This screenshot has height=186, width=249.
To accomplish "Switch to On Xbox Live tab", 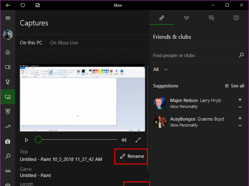I will pos(64,43).
